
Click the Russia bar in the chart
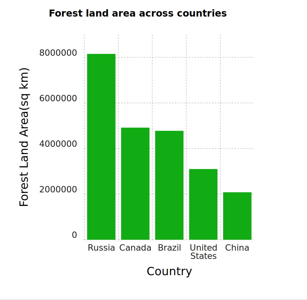pos(101,146)
